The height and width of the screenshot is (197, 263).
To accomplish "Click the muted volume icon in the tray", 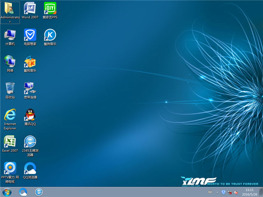I will (x=236, y=192).
